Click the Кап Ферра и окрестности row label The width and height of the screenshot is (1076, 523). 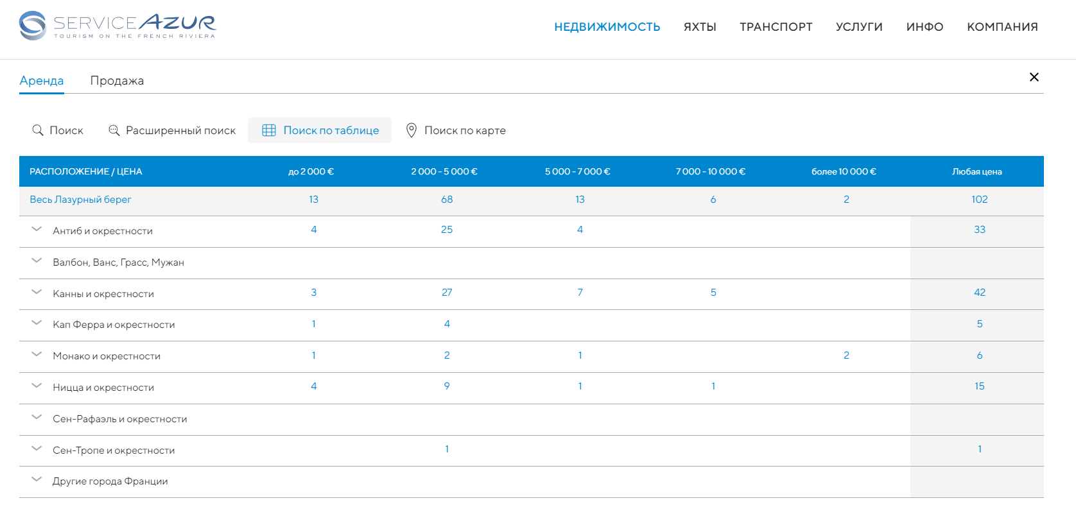coord(114,325)
